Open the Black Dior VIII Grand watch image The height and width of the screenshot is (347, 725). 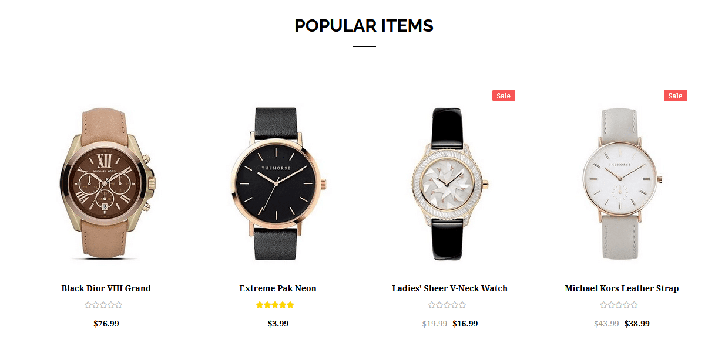pyautogui.click(x=106, y=183)
